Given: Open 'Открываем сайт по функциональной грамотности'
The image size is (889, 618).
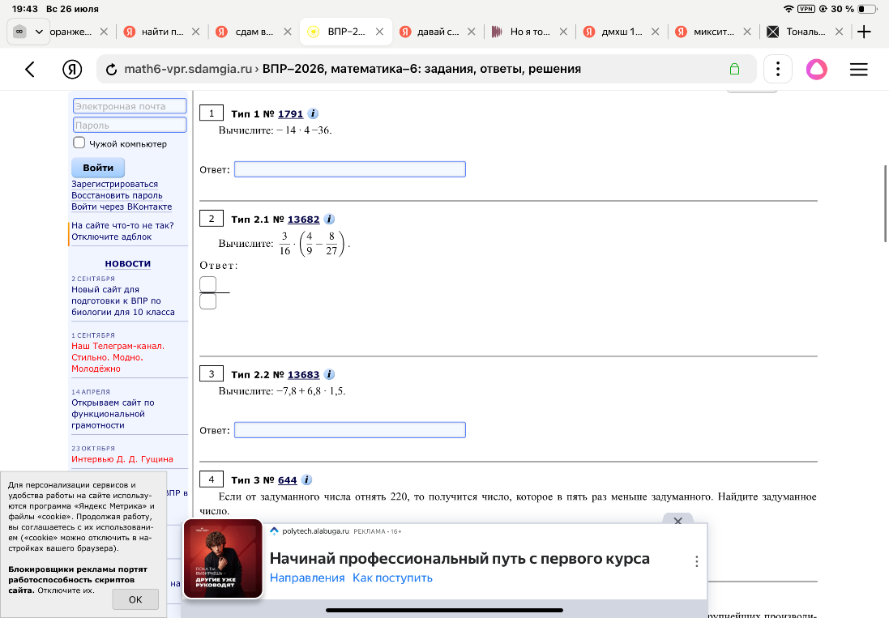Looking at the screenshot, I should (113, 414).
